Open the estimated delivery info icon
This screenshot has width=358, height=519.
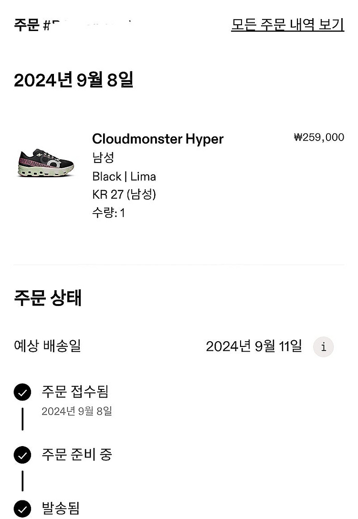(x=323, y=346)
